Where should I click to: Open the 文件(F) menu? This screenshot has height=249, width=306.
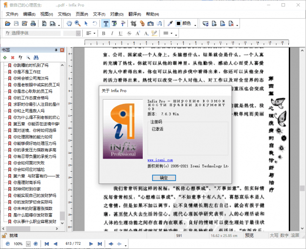13,14
